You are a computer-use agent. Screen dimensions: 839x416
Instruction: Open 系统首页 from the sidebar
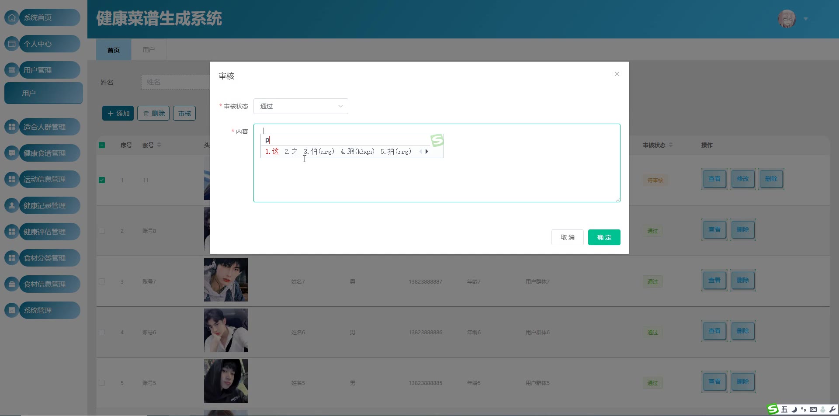50,17
